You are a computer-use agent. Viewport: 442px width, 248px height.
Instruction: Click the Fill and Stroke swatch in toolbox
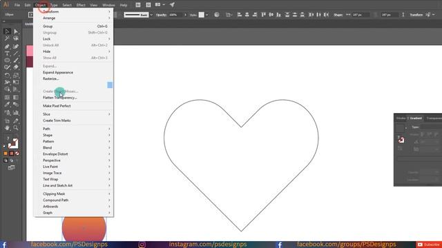pyautogui.click(x=12, y=144)
